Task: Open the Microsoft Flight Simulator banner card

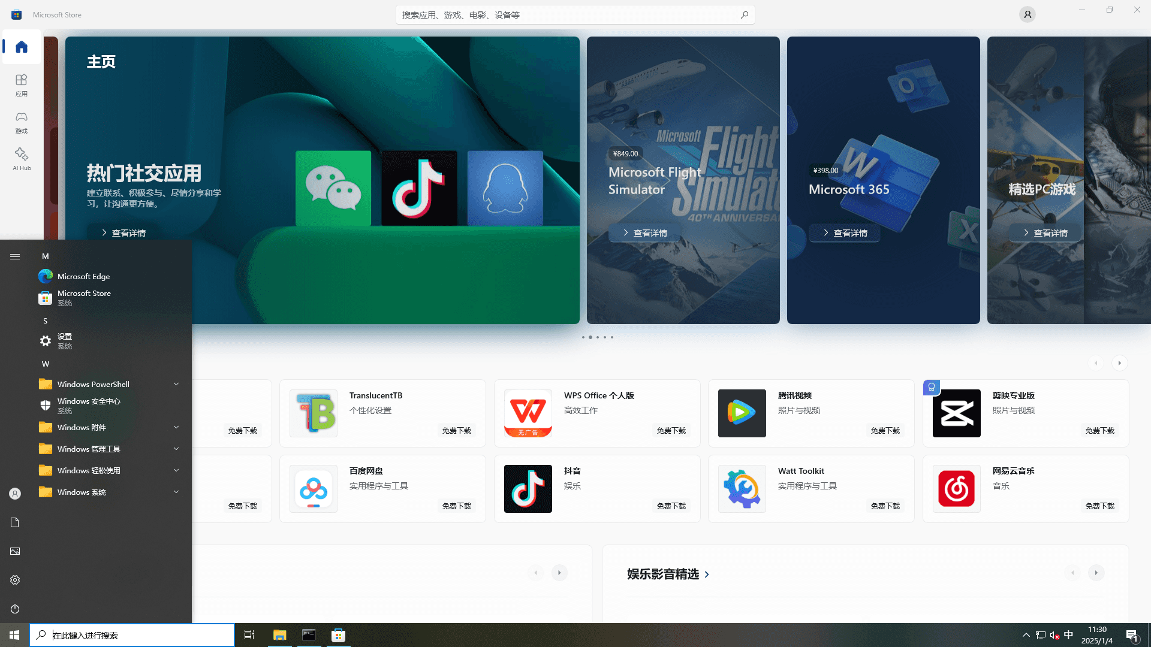Action: [683, 180]
